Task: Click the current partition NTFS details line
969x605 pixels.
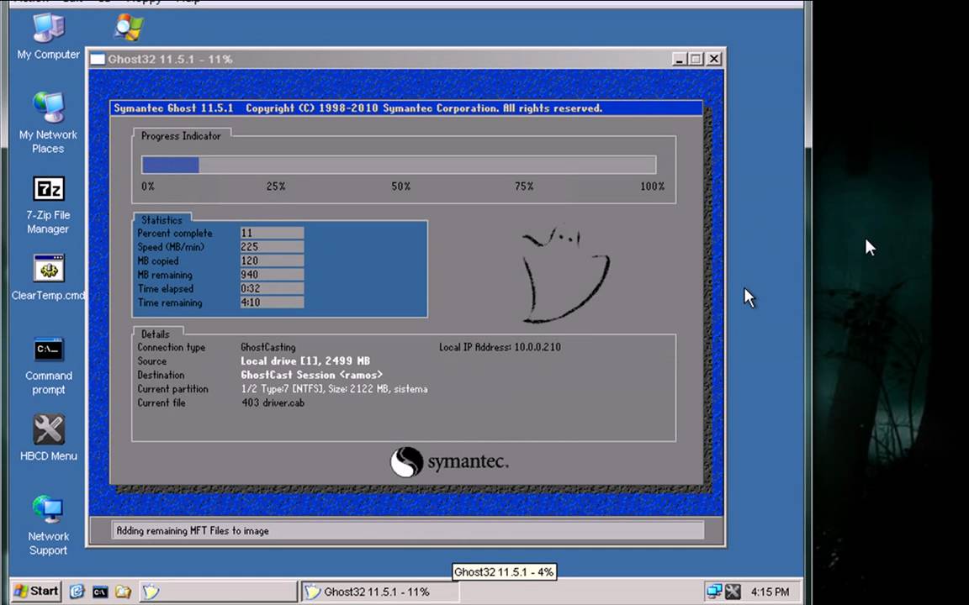Action: [334, 389]
